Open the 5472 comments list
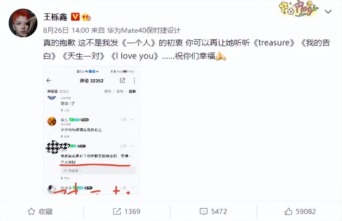342x221 pixels. click(219, 212)
